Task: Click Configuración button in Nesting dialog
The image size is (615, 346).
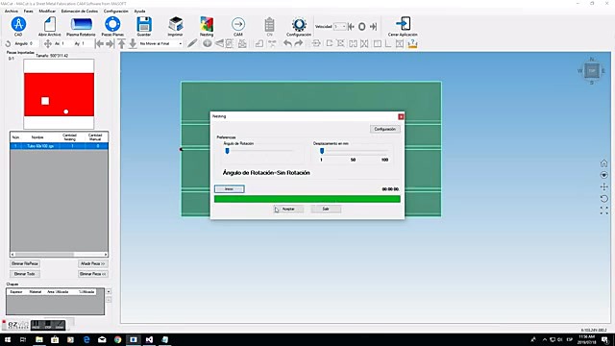Action: coord(384,129)
